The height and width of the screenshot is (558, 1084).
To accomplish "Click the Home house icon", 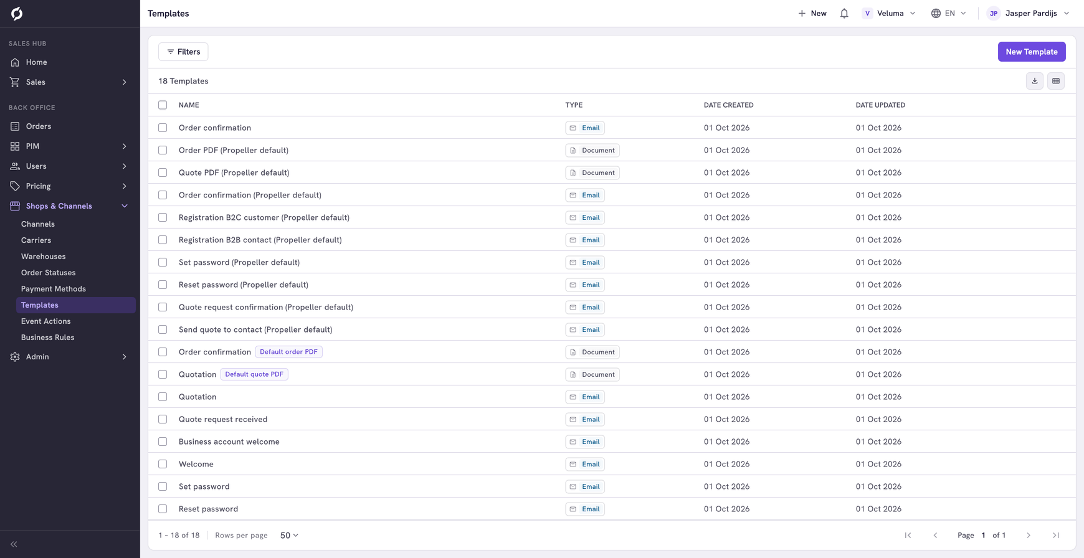I will click(x=15, y=62).
